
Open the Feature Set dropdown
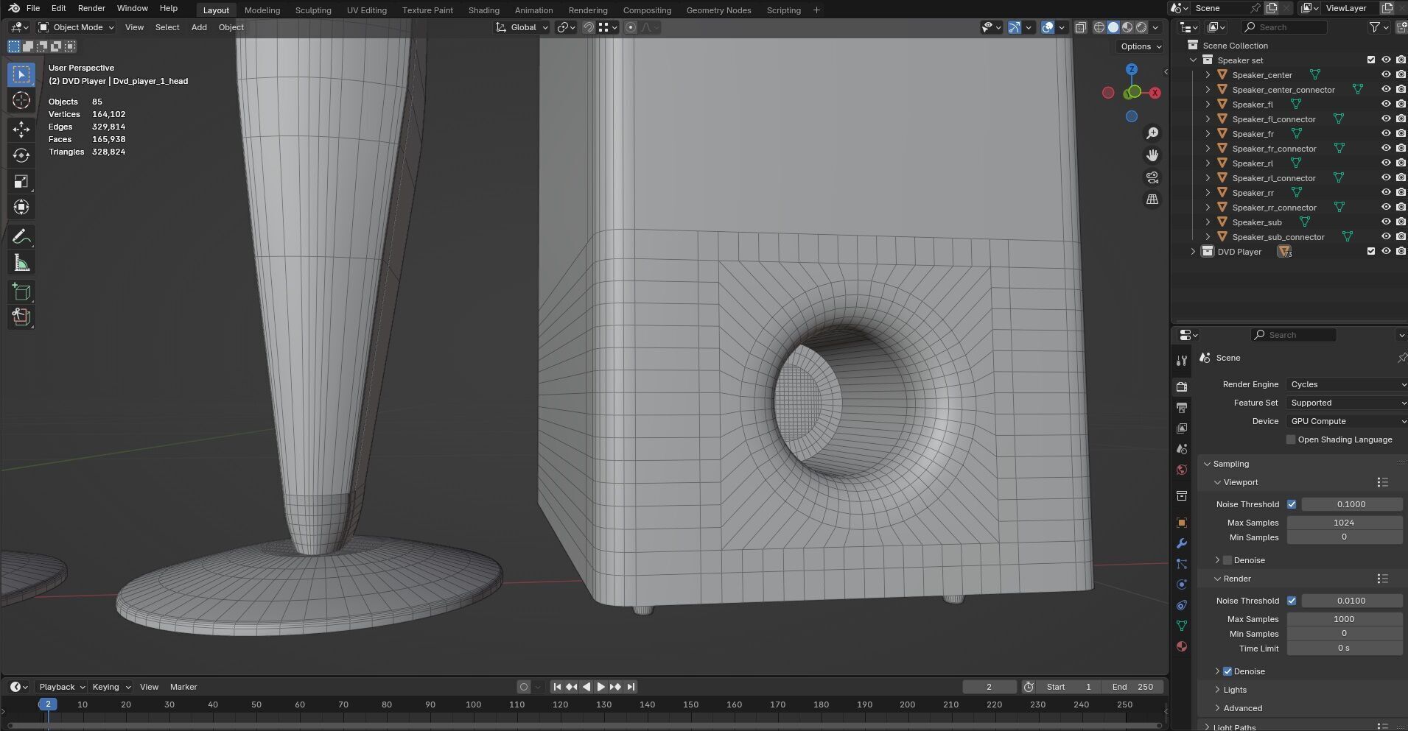1347,403
